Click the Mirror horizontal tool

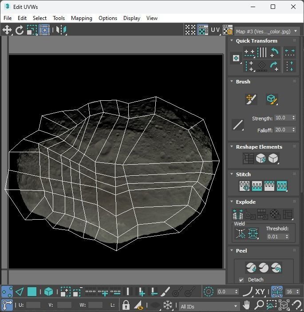(x=61, y=30)
